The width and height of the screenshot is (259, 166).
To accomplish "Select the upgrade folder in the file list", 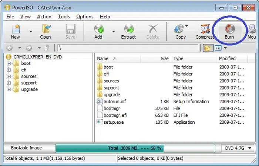I will tap(112, 95).
